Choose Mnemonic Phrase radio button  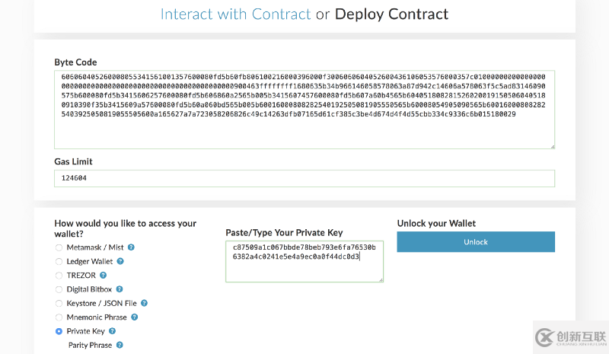click(x=59, y=317)
